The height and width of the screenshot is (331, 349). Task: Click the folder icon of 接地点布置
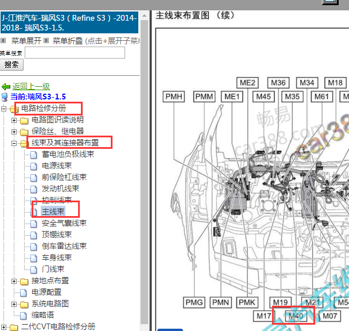pyautogui.click(x=24, y=282)
